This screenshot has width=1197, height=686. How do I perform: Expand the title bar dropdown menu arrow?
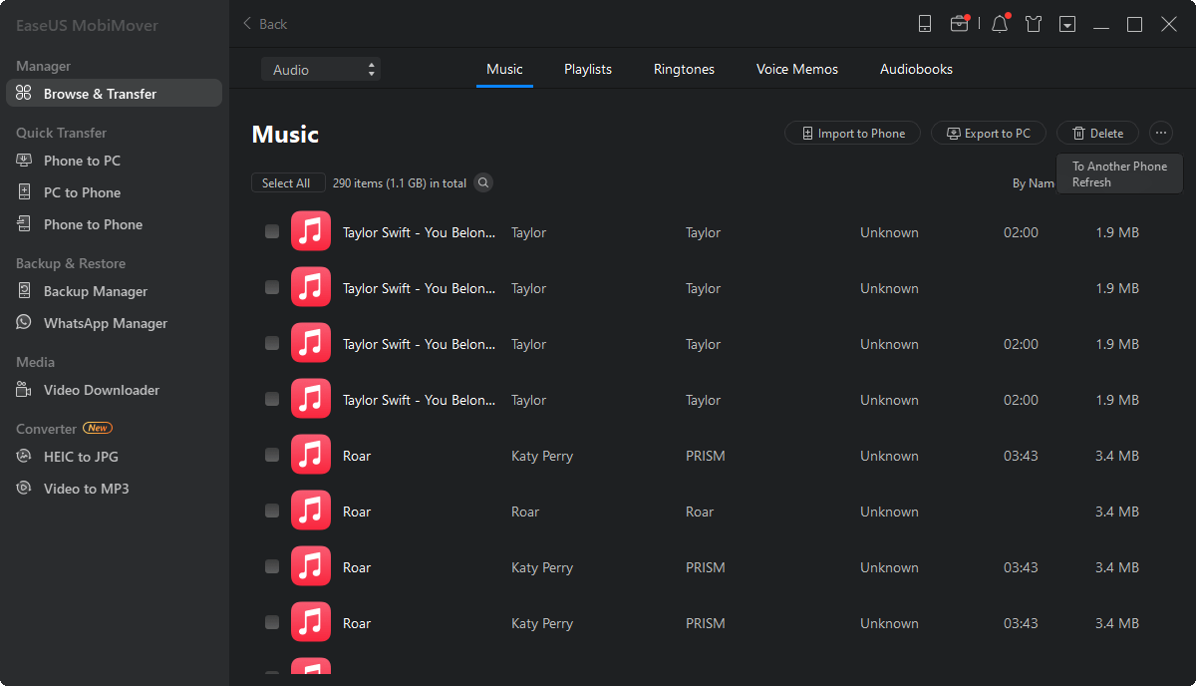1067,24
